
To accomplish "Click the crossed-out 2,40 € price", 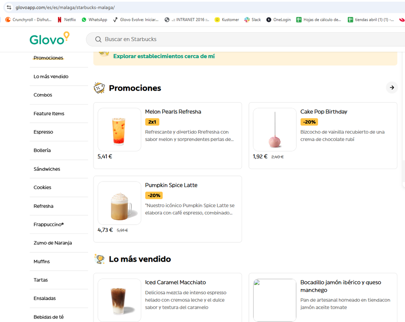I will (278, 157).
